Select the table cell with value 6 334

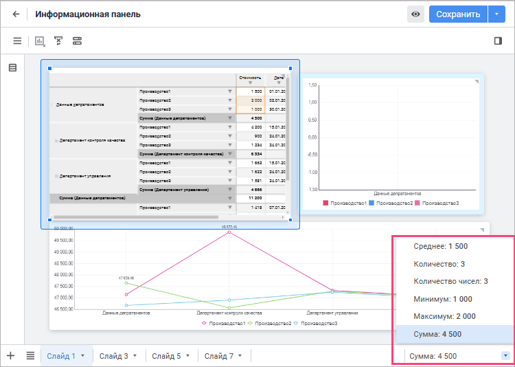[250, 153]
